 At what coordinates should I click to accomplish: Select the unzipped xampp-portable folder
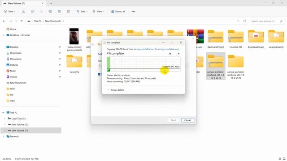[236, 67]
